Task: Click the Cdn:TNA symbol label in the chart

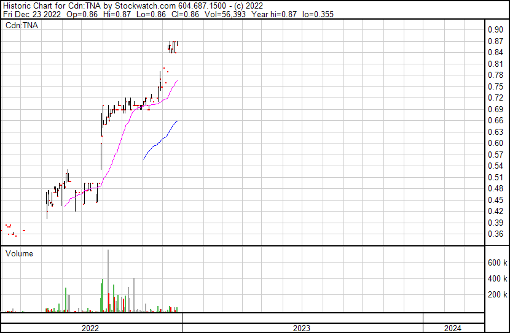Action: click(x=22, y=26)
